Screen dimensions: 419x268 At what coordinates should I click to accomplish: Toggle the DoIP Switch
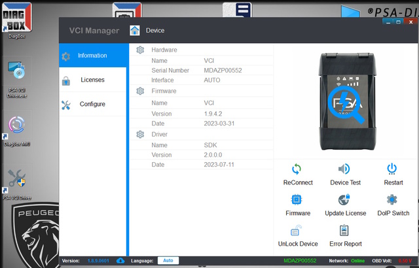click(392, 200)
